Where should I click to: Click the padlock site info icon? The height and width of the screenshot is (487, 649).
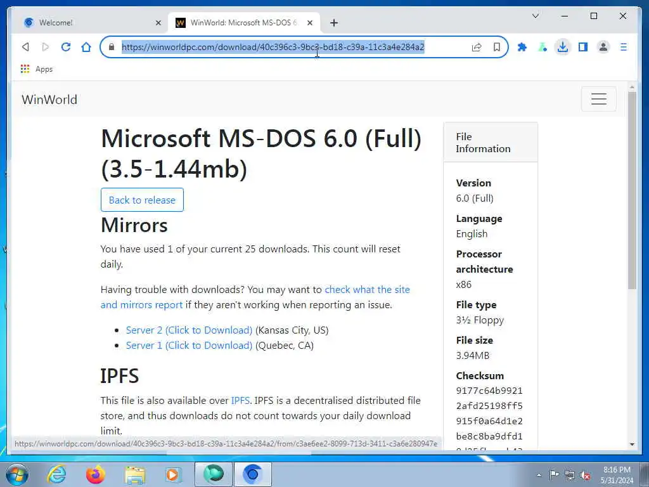[x=112, y=47]
